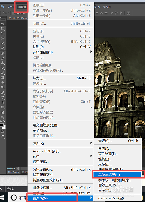Choose 转换为配置文件(V)...
The height and width of the screenshot is (202, 145).
[61, 180]
